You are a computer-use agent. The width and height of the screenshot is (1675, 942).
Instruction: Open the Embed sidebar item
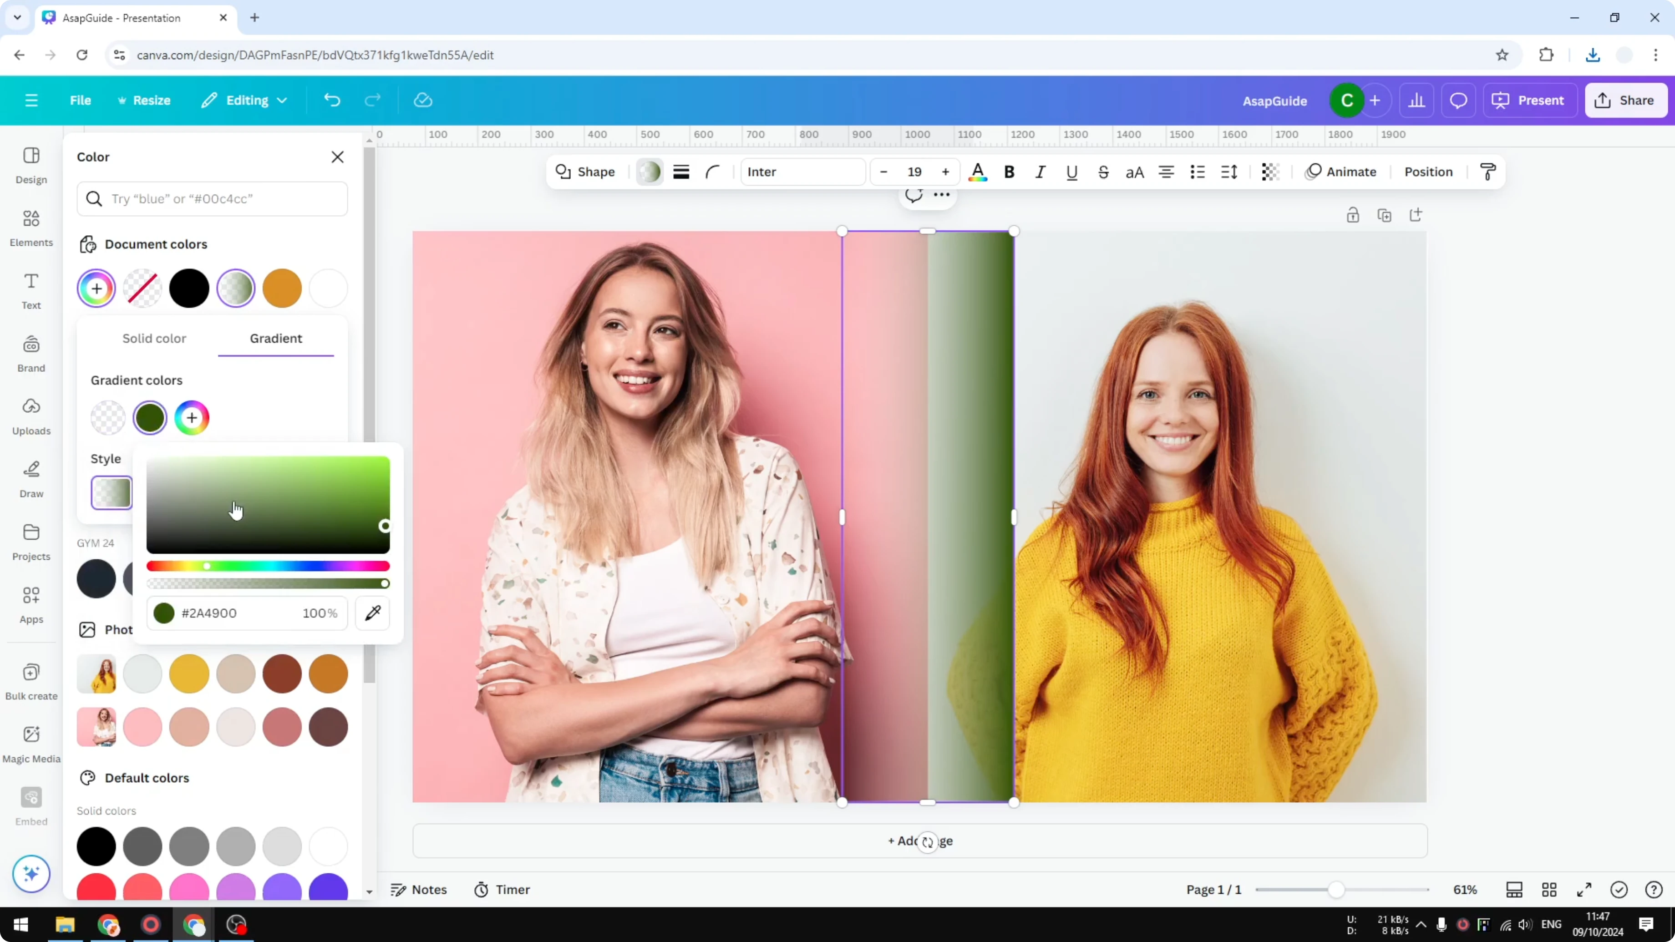(31, 807)
